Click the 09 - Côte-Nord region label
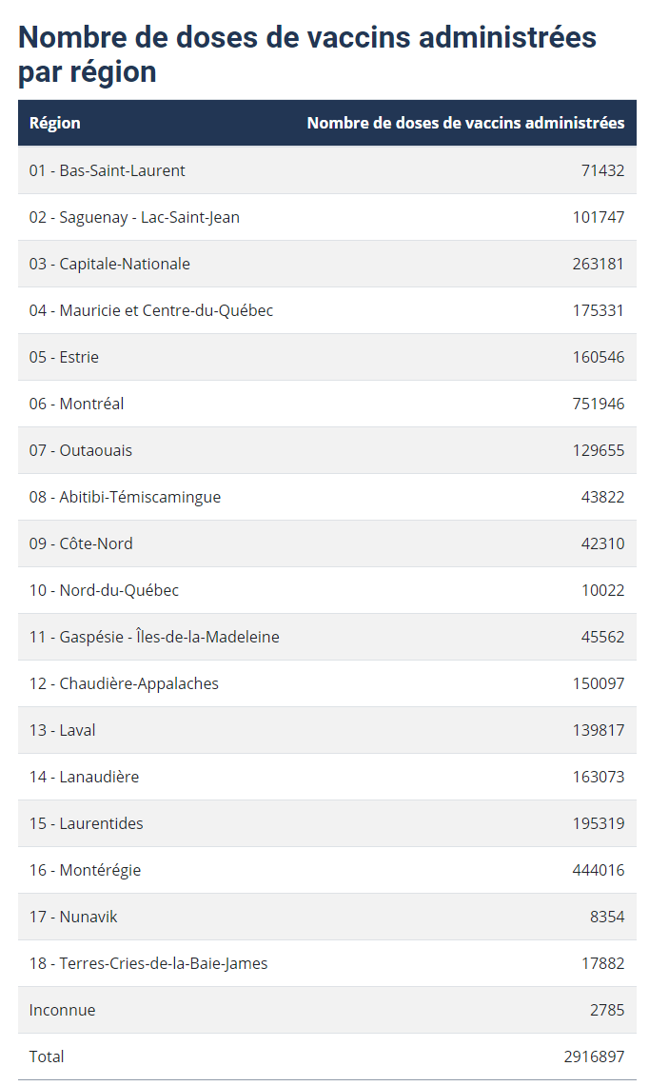This screenshot has height=1086, width=669. point(81,543)
